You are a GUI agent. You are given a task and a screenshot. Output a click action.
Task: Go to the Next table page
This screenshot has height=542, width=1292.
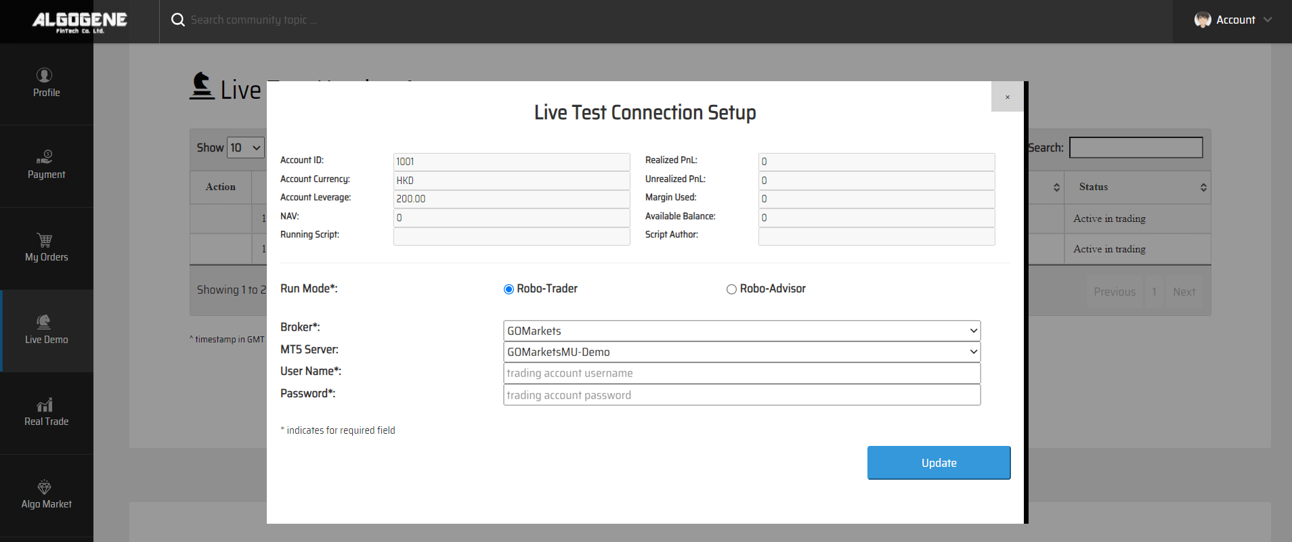pyautogui.click(x=1184, y=292)
